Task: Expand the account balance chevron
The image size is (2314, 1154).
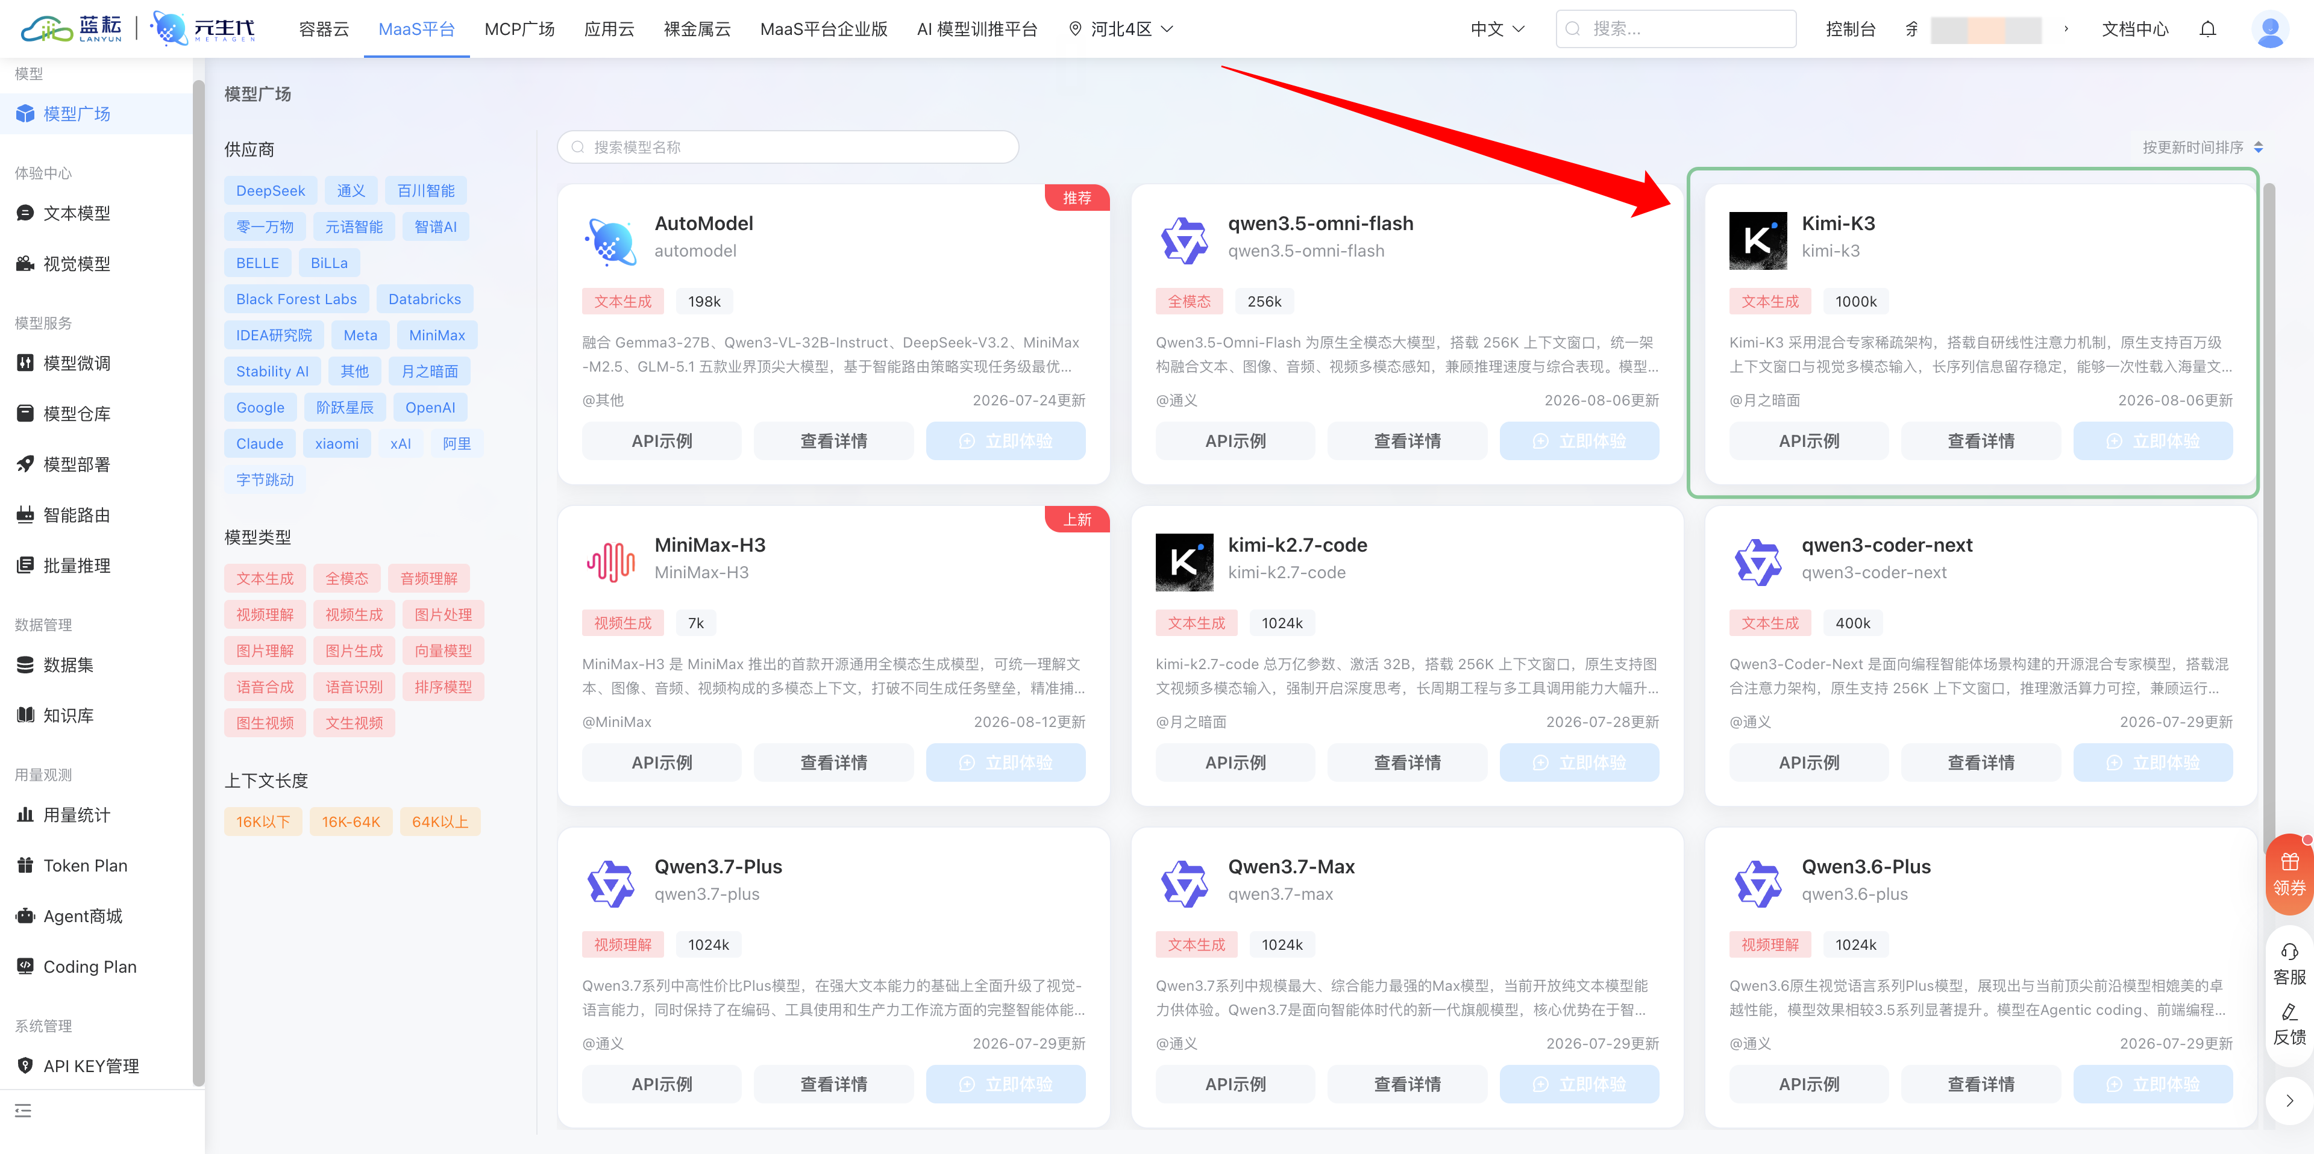Action: click(x=2066, y=29)
